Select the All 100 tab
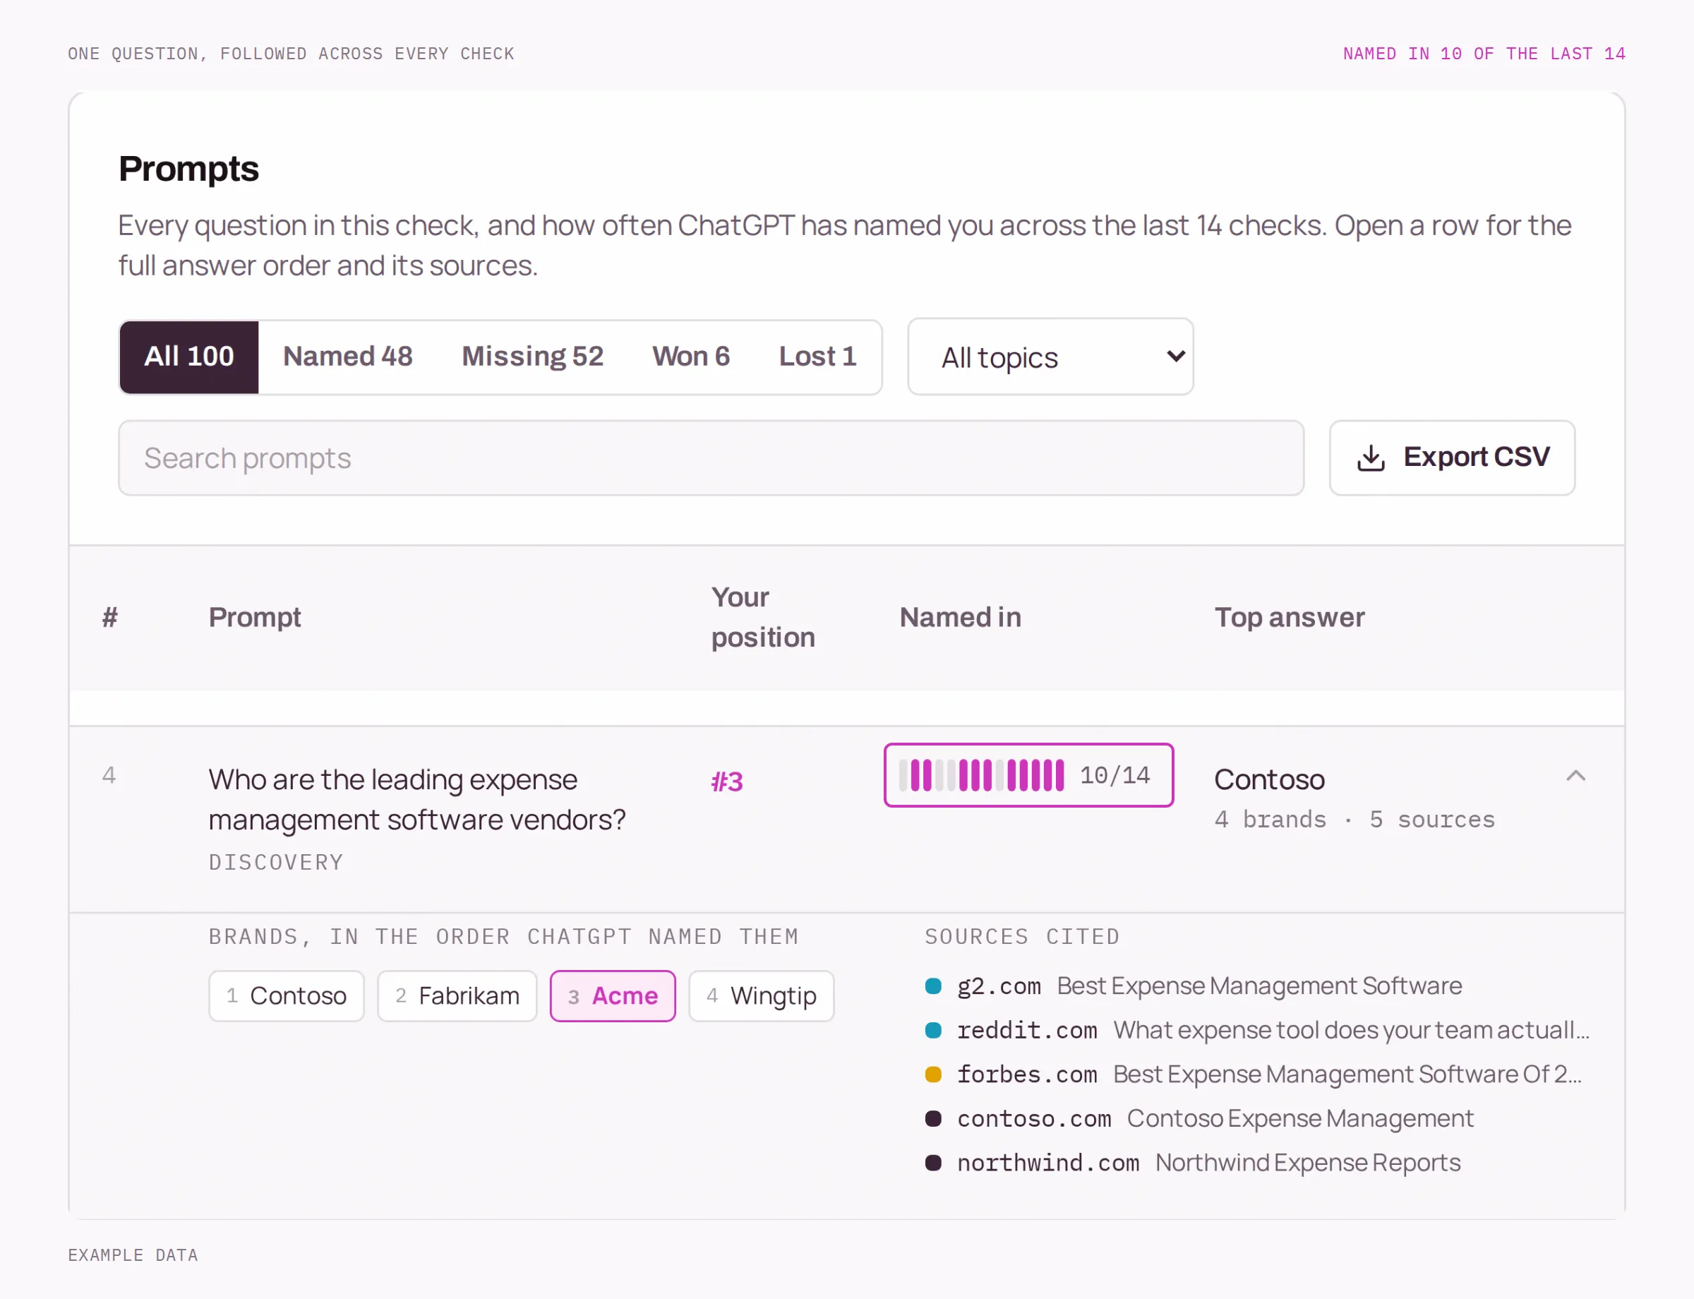The image size is (1694, 1299). (x=188, y=357)
